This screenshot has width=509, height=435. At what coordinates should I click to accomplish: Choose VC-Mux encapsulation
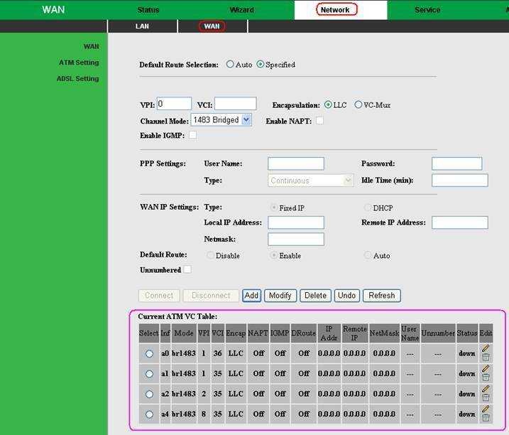(x=359, y=104)
